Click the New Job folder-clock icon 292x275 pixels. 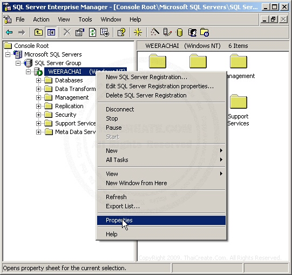205,32
